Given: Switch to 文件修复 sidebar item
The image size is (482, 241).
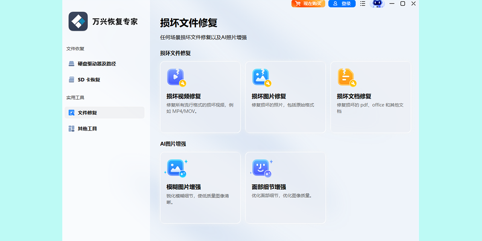Looking at the screenshot, I should [x=88, y=113].
